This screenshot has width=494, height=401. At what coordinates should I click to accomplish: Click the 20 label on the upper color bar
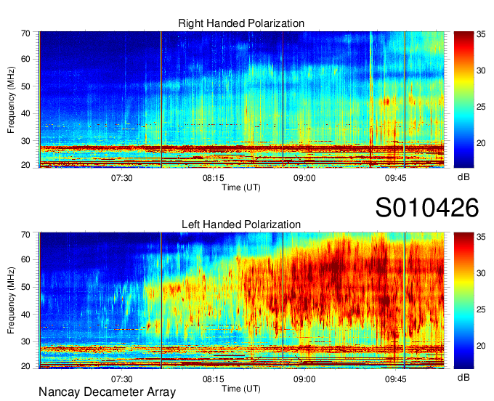[481, 143]
